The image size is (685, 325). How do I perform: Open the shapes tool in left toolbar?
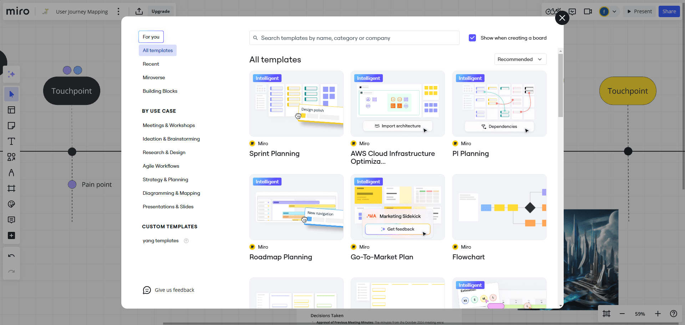(11, 157)
